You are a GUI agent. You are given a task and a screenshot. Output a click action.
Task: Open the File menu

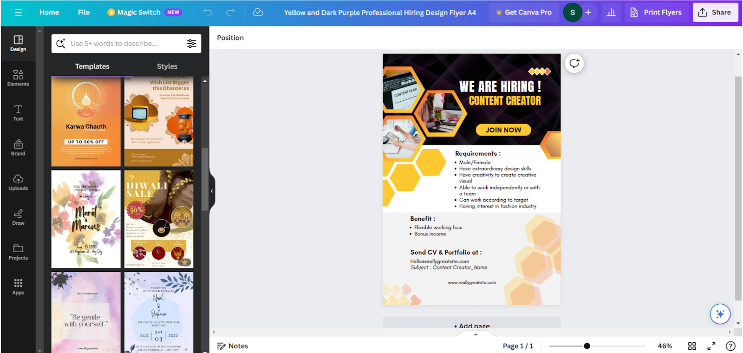[84, 13]
